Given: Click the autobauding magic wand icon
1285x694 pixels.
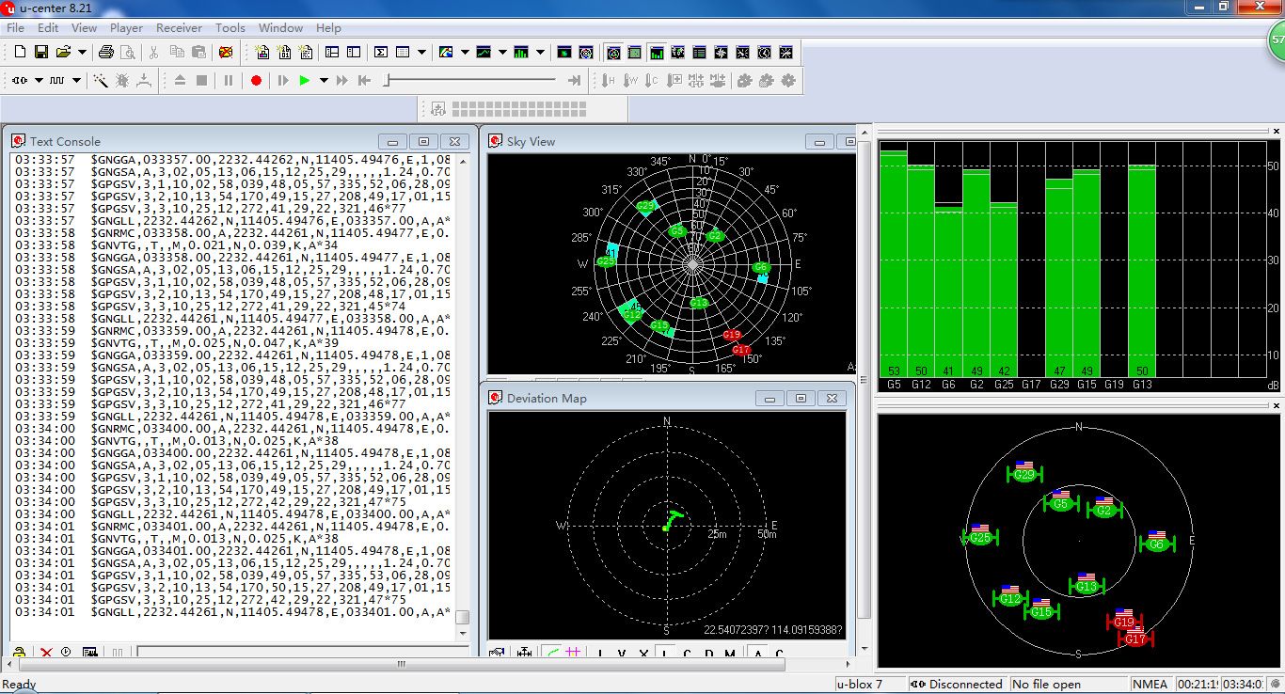Looking at the screenshot, I should [x=101, y=81].
